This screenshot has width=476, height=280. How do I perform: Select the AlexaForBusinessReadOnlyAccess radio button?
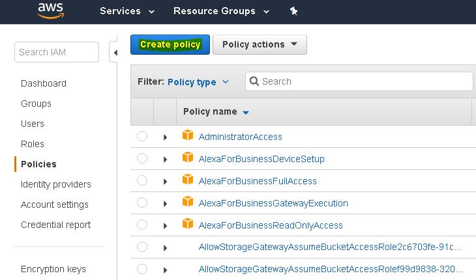142,225
